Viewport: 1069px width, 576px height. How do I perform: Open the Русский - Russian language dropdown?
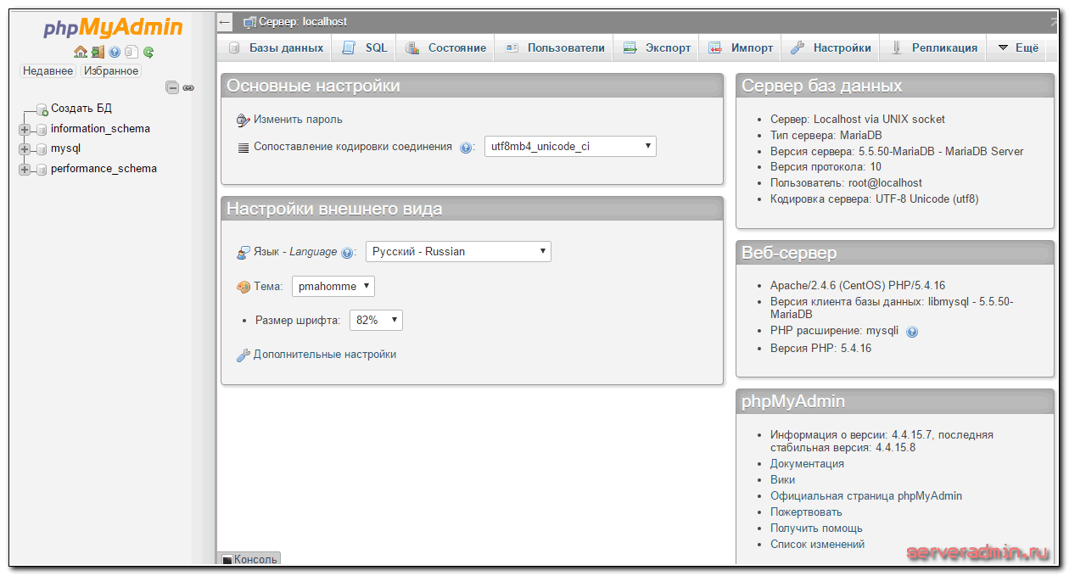458,252
